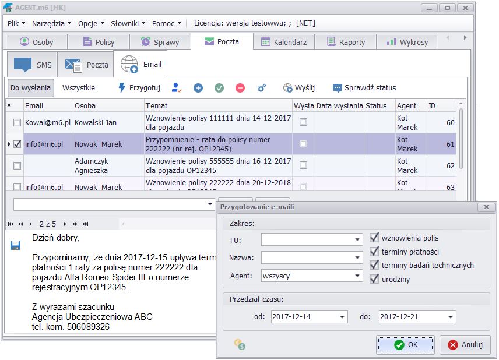Select the Do wysłania filter button
499x360 pixels.
click(x=30, y=88)
